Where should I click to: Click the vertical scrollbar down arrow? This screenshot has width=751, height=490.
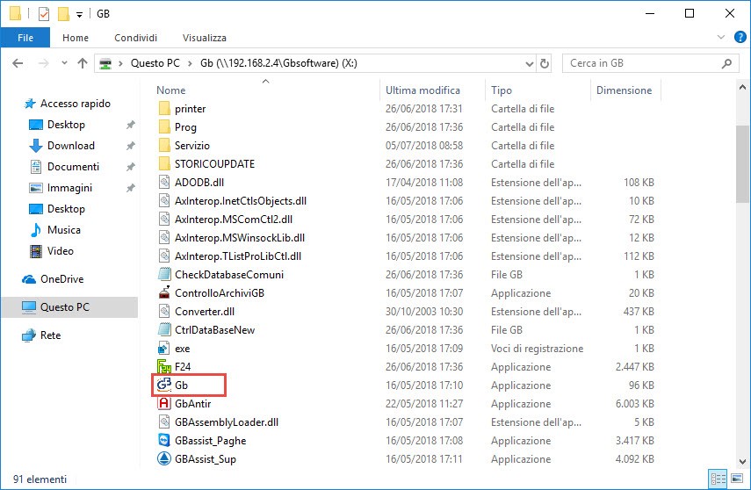point(742,462)
